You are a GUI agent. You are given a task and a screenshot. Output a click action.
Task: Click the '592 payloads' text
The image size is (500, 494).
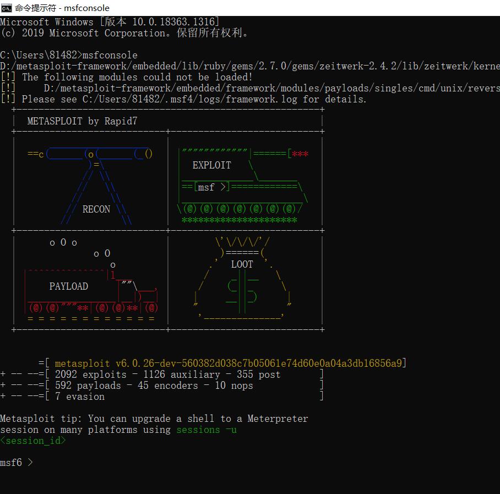88,386
